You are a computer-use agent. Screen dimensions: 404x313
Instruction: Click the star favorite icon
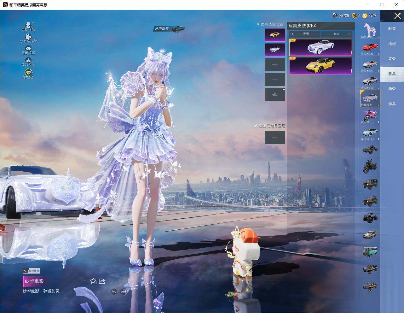(93, 281)
